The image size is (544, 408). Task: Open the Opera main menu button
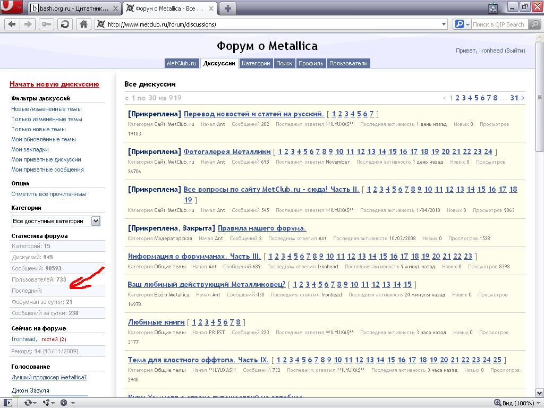[12, 7]
